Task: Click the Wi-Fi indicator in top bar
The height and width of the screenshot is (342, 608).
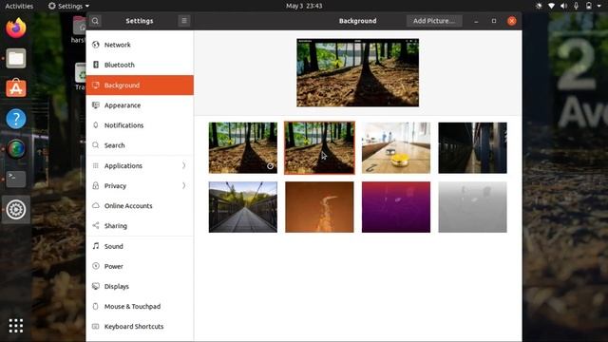Action: click(x=551, y=6)
